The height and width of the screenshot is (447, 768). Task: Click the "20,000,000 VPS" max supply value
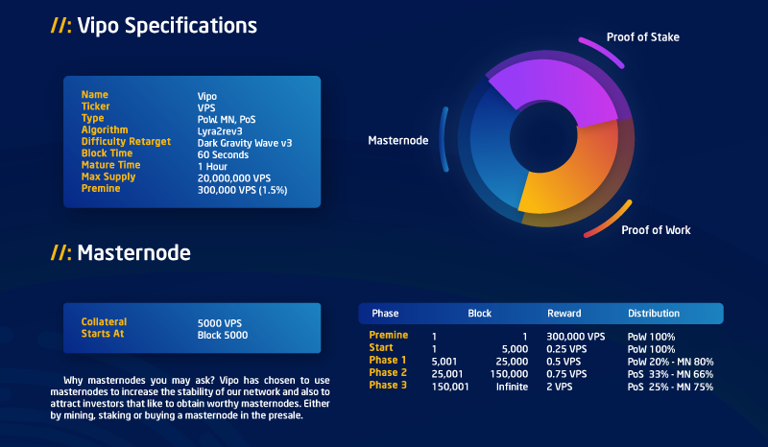coord(234,178)
